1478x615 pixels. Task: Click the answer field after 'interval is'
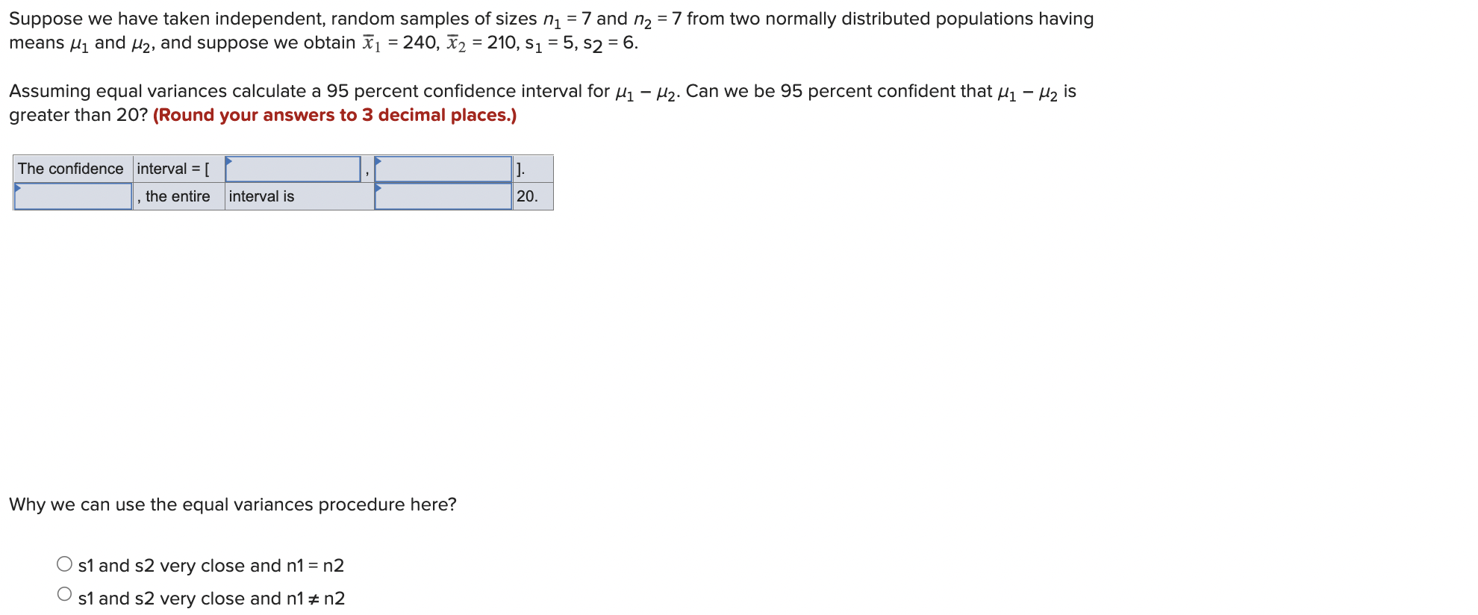(444, 197)
